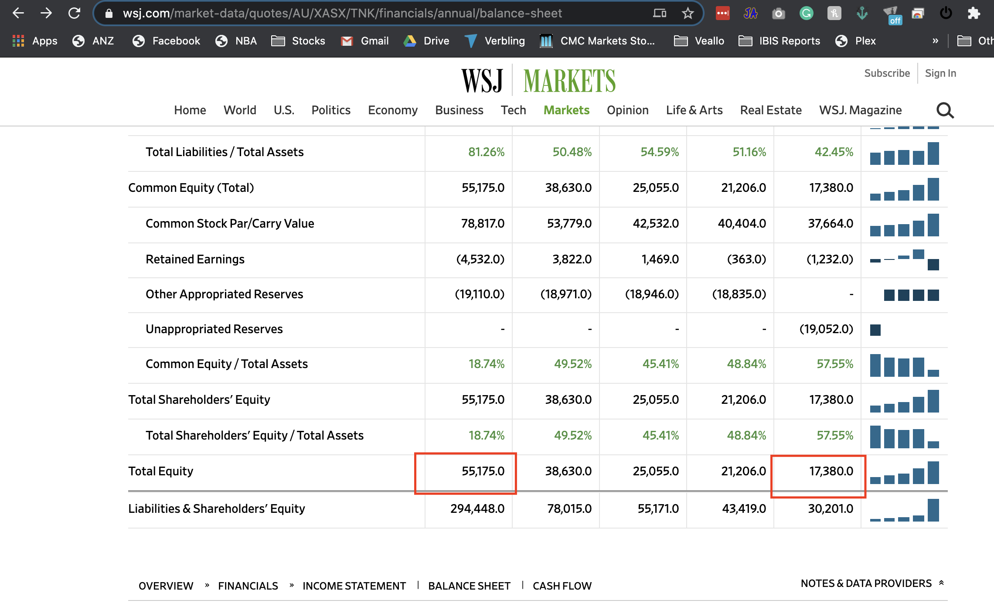Open the Opinion section
The width and height of the screenshot is (994, 614).
628,110
